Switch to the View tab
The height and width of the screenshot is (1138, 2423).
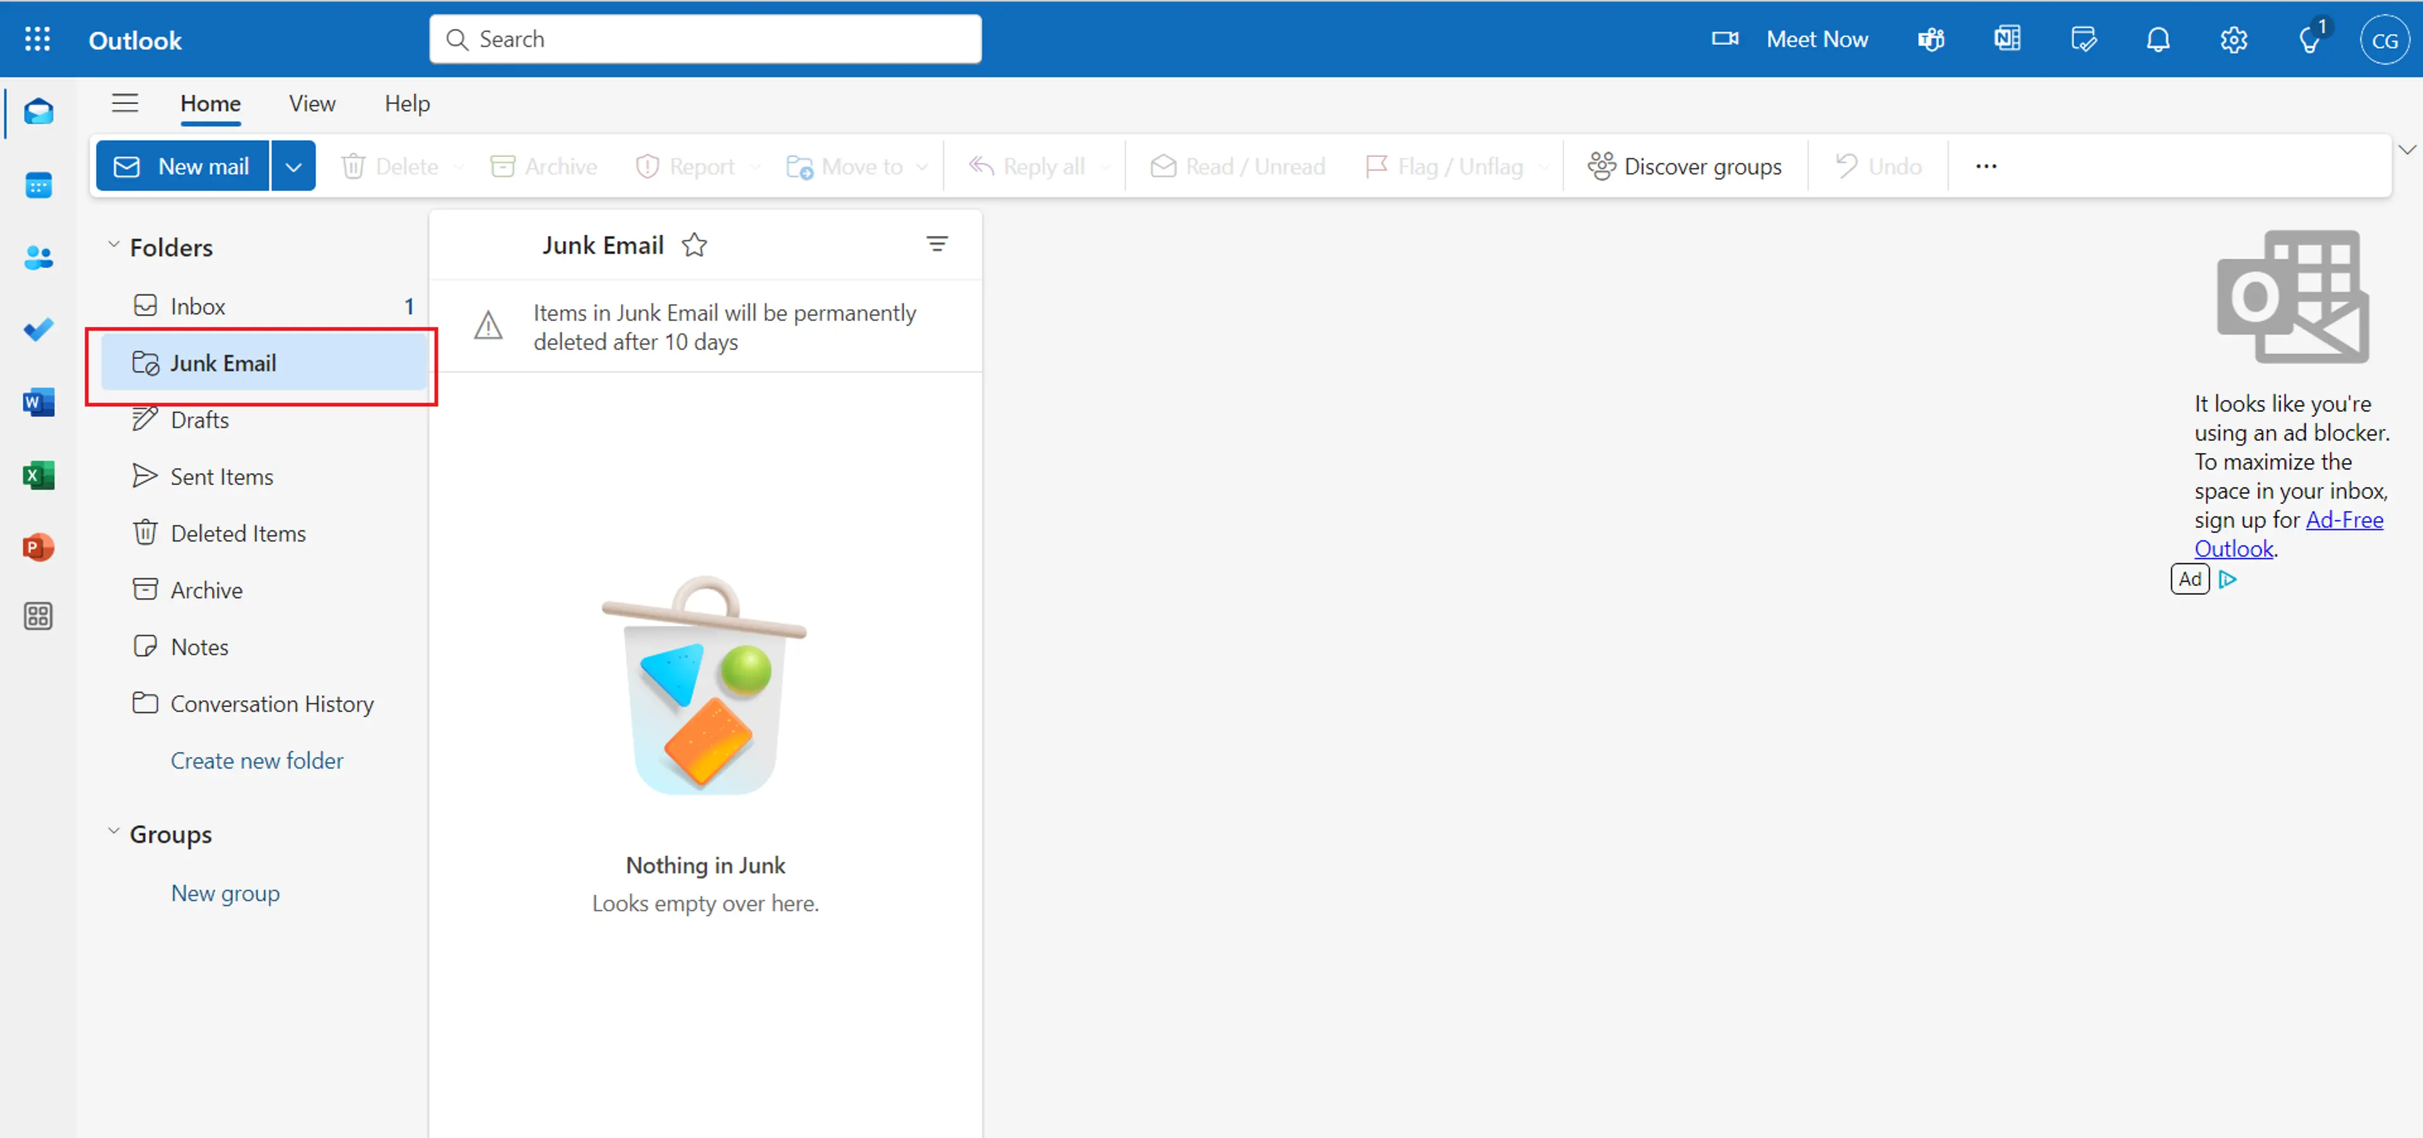(x=311, y=103)
